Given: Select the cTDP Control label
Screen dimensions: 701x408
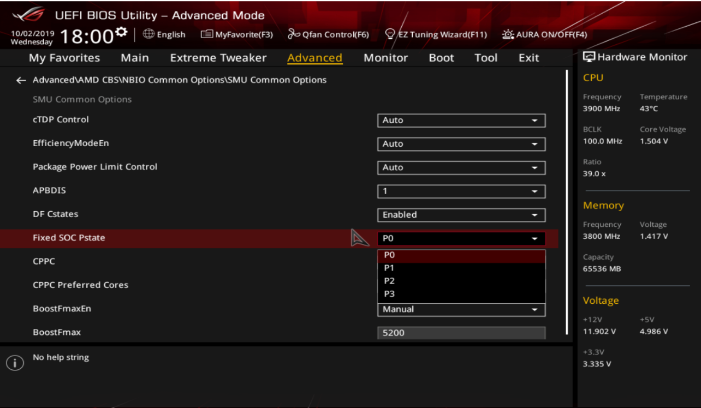Looking at the screenshot, I should pos(61,119).
